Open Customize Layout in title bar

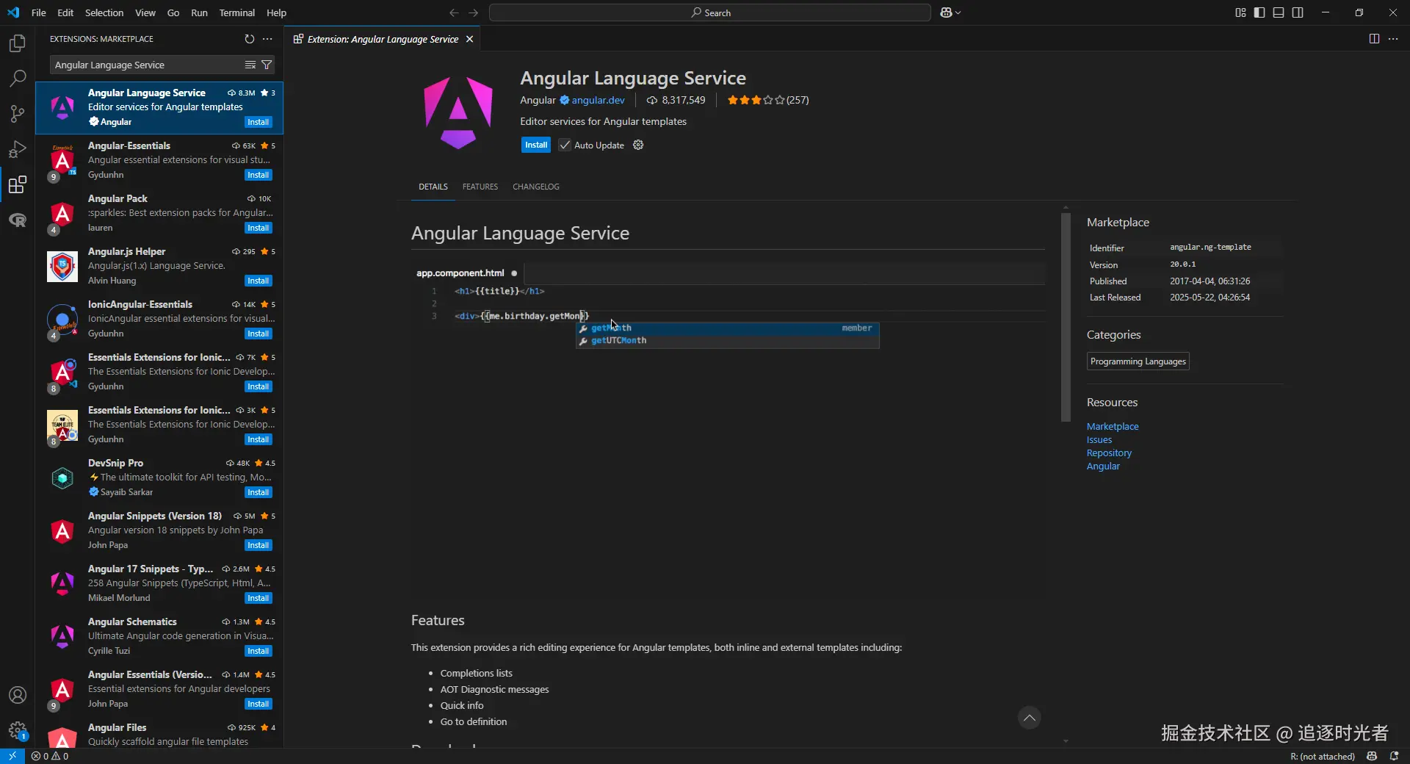(x=1240, y=12)
